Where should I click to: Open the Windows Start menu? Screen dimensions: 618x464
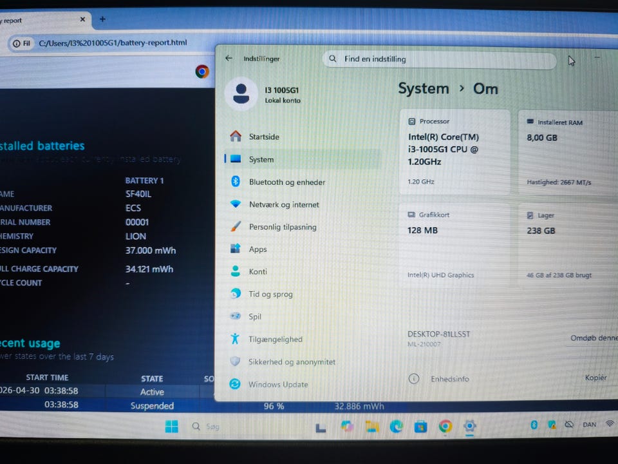coord(171,426)
